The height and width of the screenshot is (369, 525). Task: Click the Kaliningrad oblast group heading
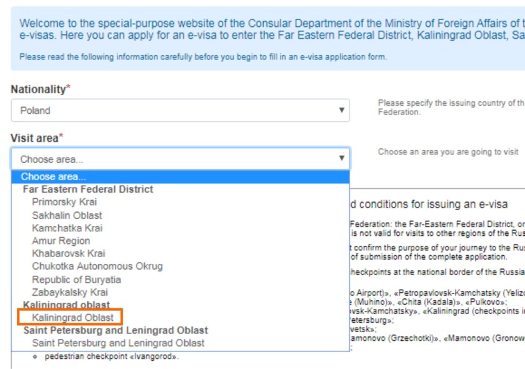[x=66, y=305]
